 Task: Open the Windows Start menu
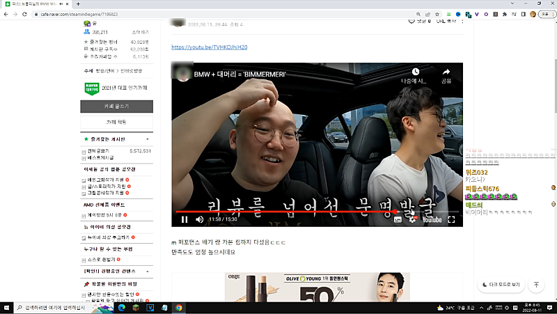point(6,308)
